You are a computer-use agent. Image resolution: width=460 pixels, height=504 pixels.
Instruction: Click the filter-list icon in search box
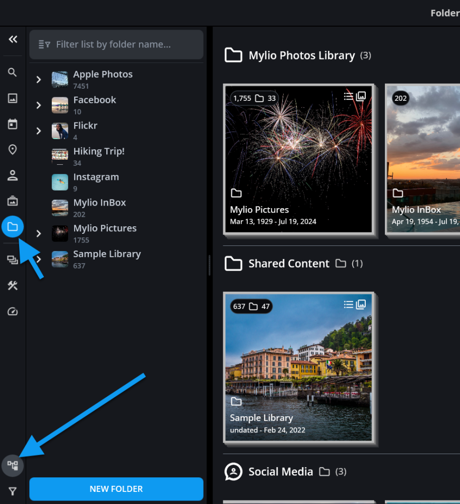pyautogui.click(x=44, y=44)
